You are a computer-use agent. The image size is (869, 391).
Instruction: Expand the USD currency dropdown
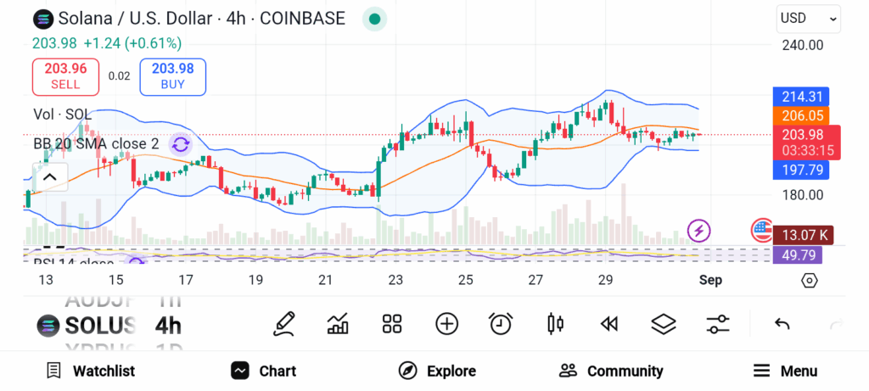point(808,18)
